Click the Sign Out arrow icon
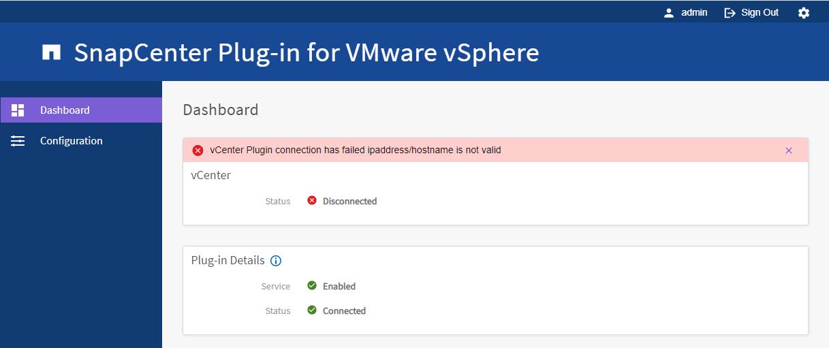The image size is (829, 348). (730, 13)
